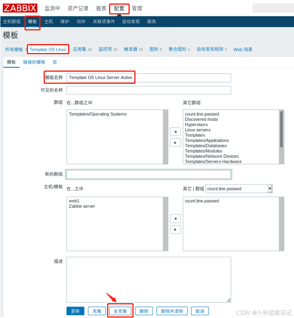Viewport: 294px width, 318px height.
Task: Go to 服务 submenu
Action: [151, 21]
